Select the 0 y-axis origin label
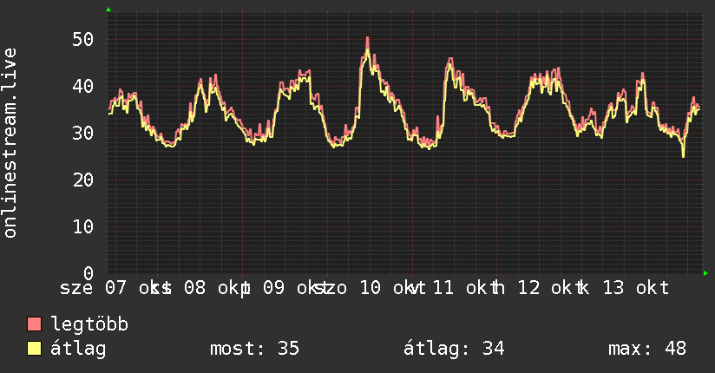The height and width of the screenshot is (373, 715). pyautogui.click(x=89, y=273)
